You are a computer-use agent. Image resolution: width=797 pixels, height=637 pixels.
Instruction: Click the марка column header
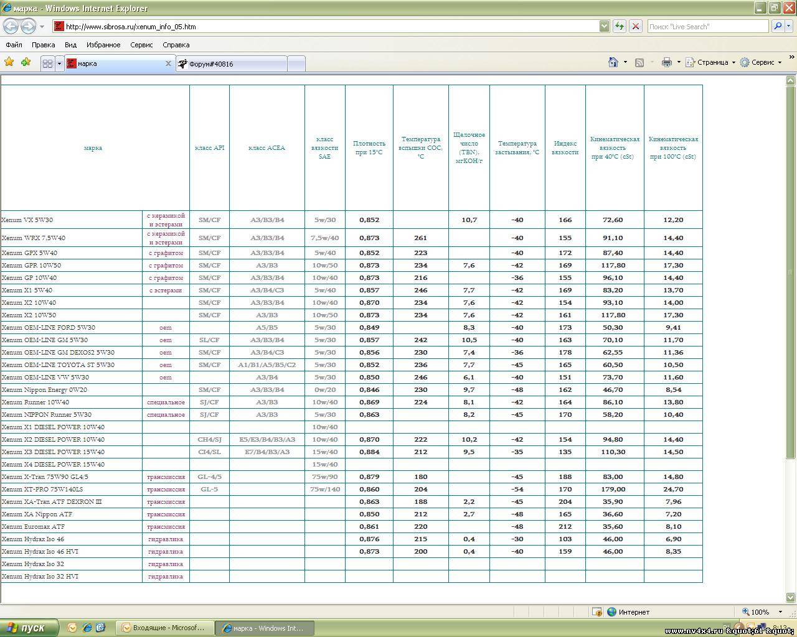93,148
